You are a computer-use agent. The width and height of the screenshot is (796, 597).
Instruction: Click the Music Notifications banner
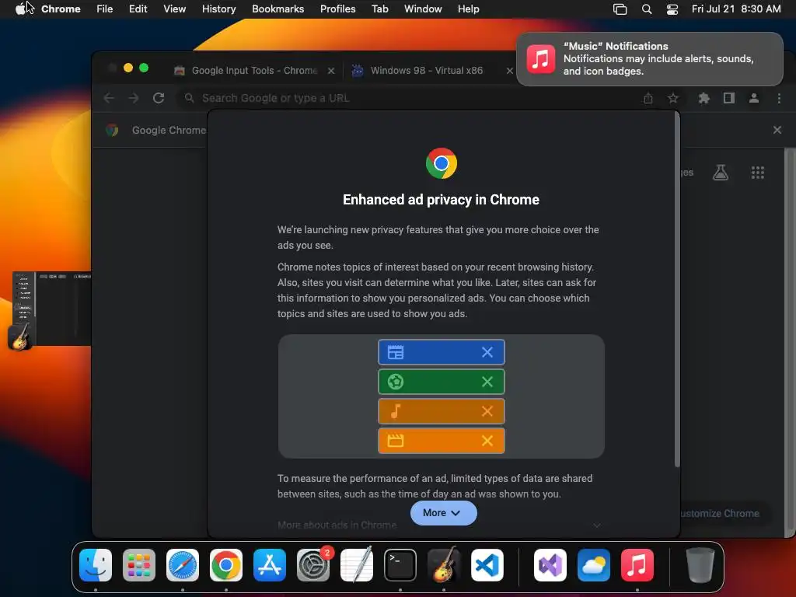coord(649,59)
